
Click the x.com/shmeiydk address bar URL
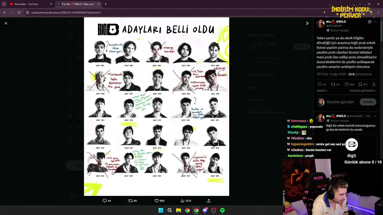coord(66,13)
